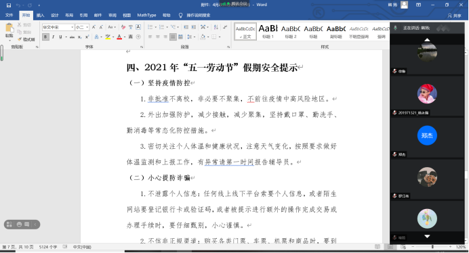
Task: Apply the text highlight color tool
Action: pyautogui.click(x=108, y=37)
